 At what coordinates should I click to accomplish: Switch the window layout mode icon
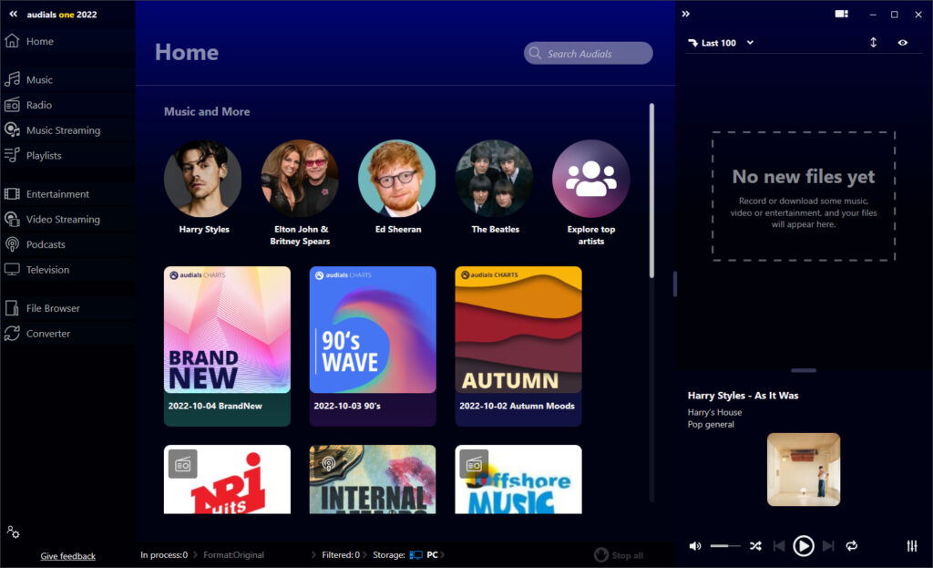tap(841, 14)
